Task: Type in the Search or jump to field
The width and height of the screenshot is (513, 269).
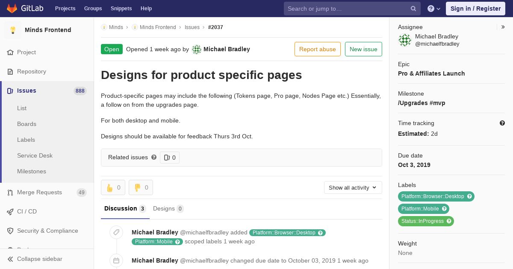Action: click(x=346, y=9)
